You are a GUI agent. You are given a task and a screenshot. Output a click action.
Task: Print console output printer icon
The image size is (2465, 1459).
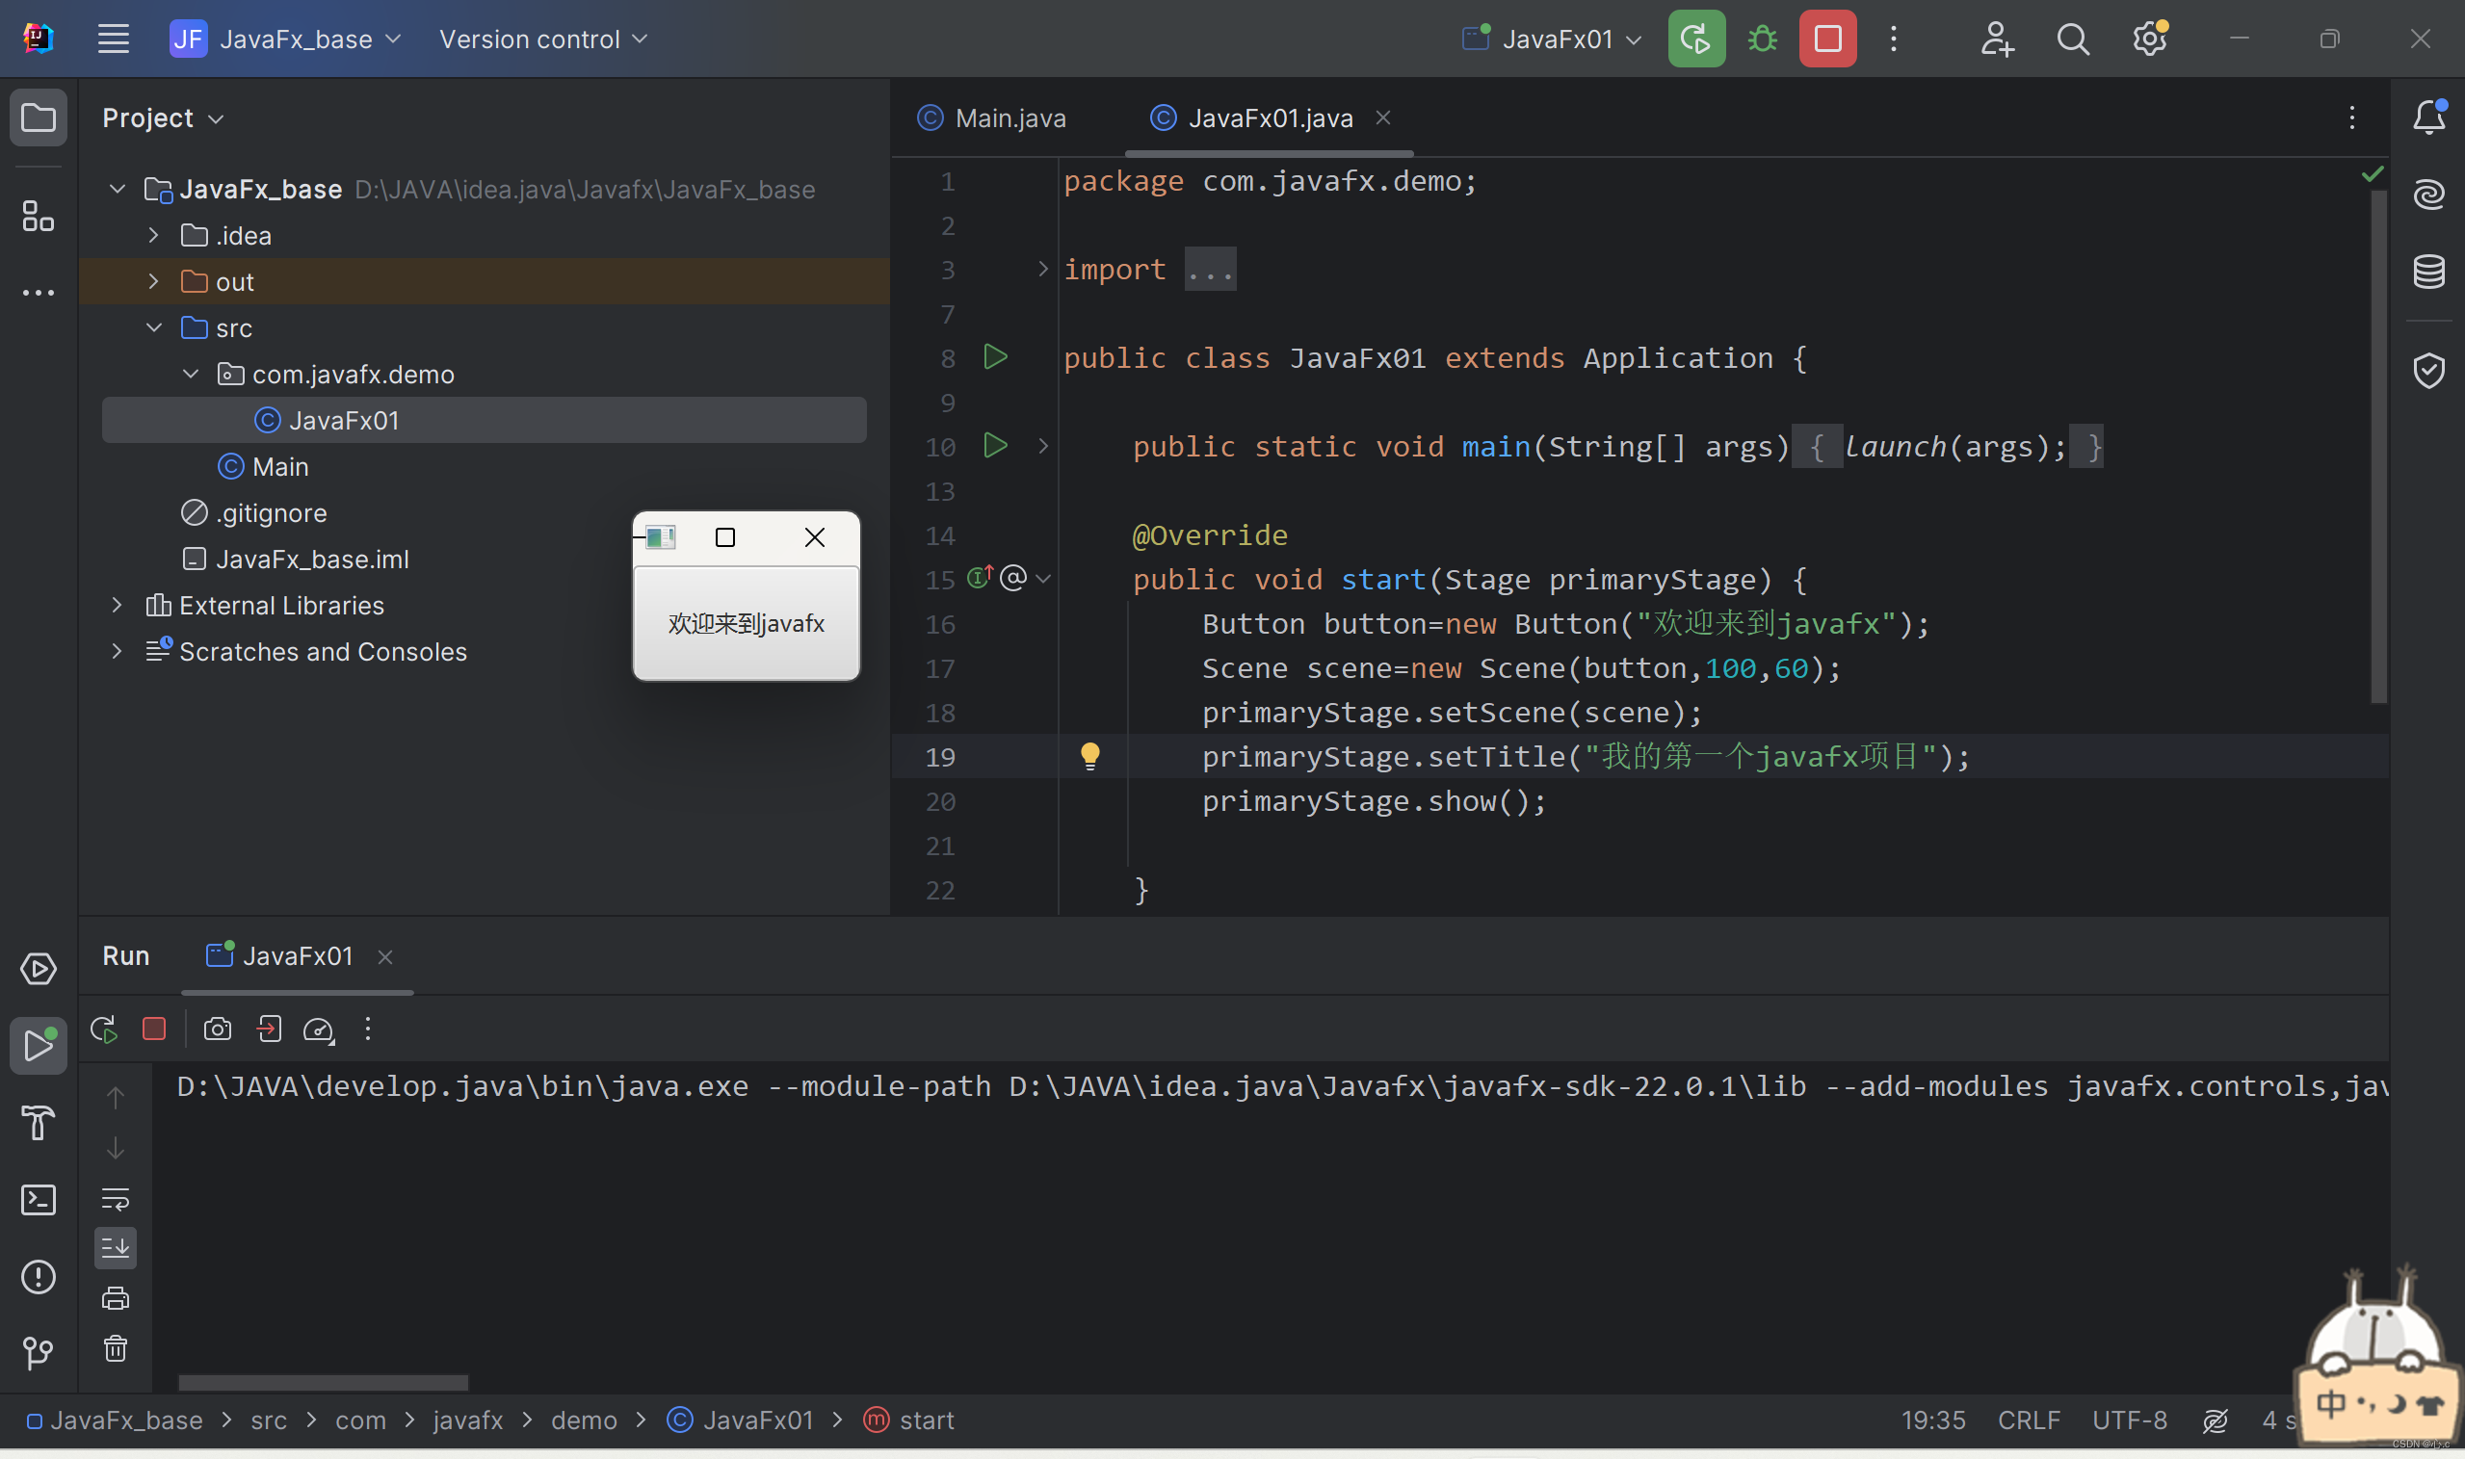115,1298
